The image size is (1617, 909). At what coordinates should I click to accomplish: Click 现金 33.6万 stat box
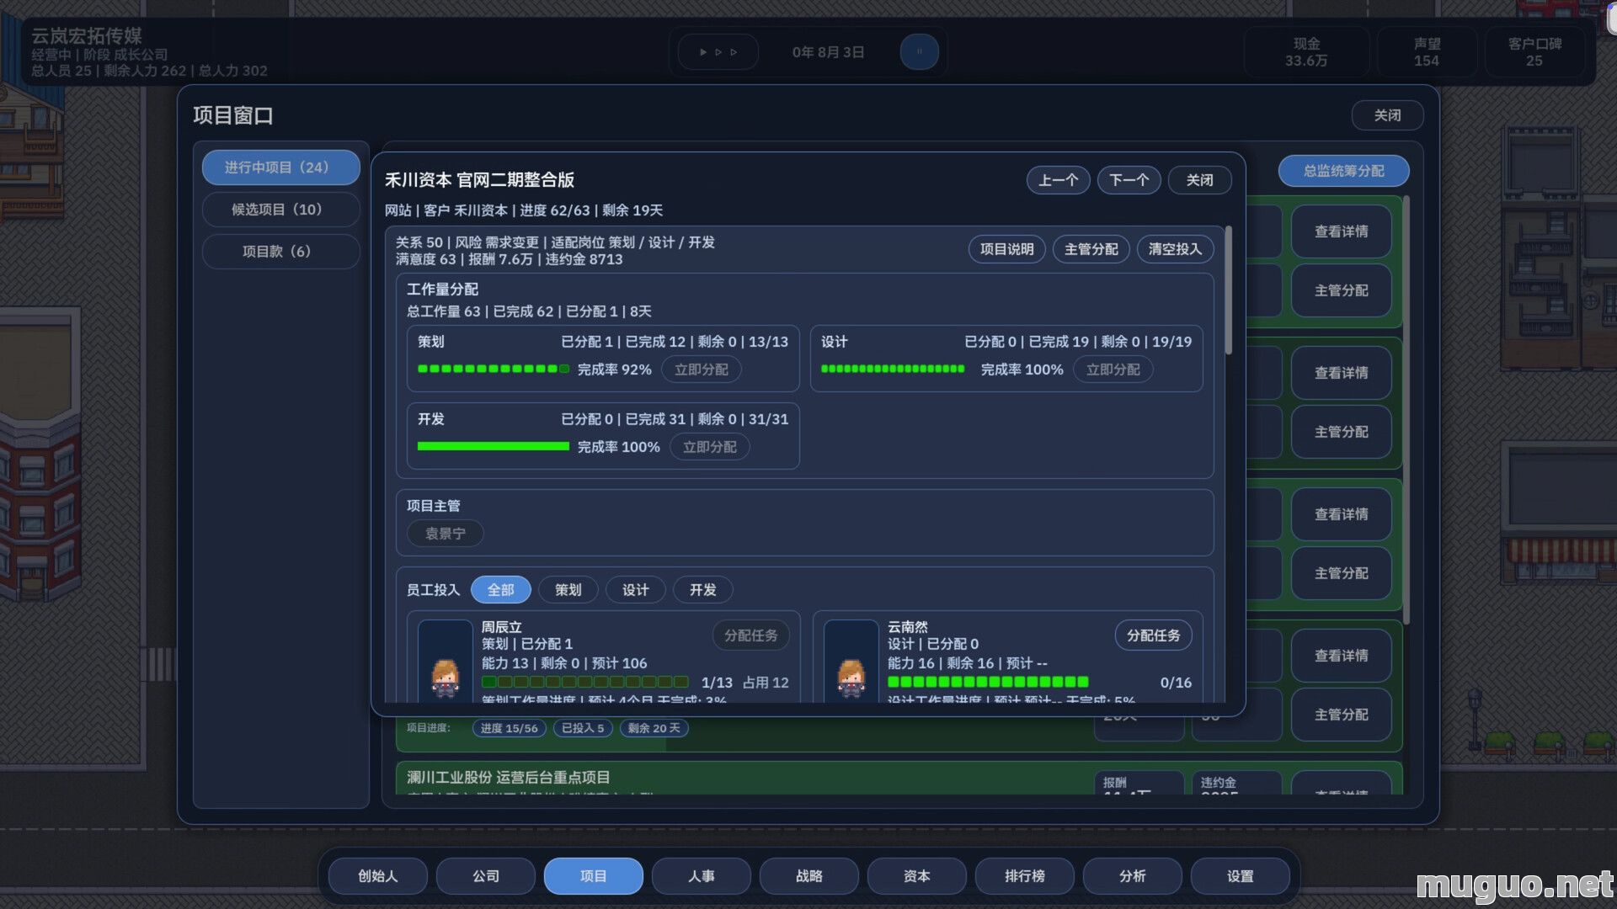coord(1306,52)
